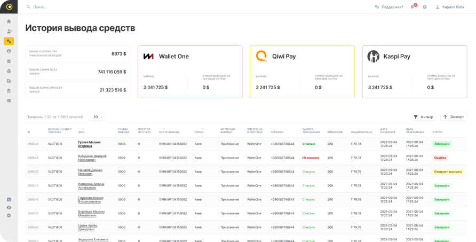
Task: Select the highlighted yellow withdrawals sidebar icon
Action: click(9, 41)
